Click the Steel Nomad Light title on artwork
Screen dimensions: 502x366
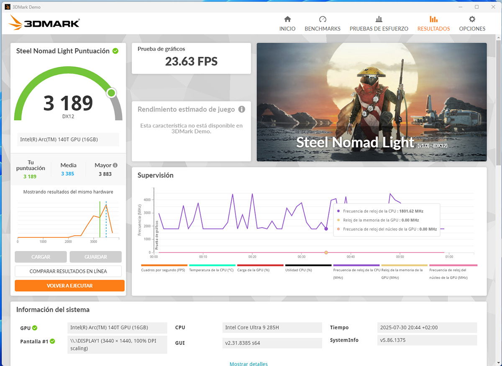click(x=355, y=142)
